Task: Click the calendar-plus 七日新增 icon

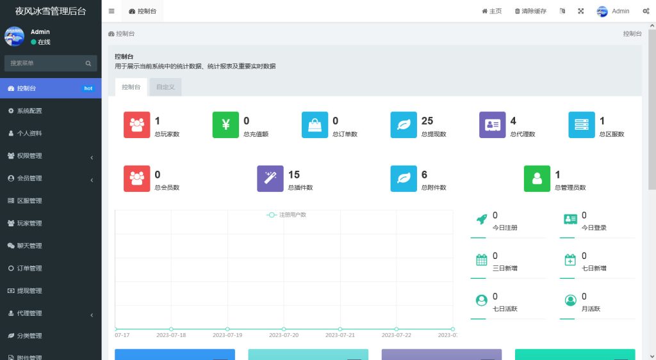Action: pyautogui.click(x=570, y=260)
